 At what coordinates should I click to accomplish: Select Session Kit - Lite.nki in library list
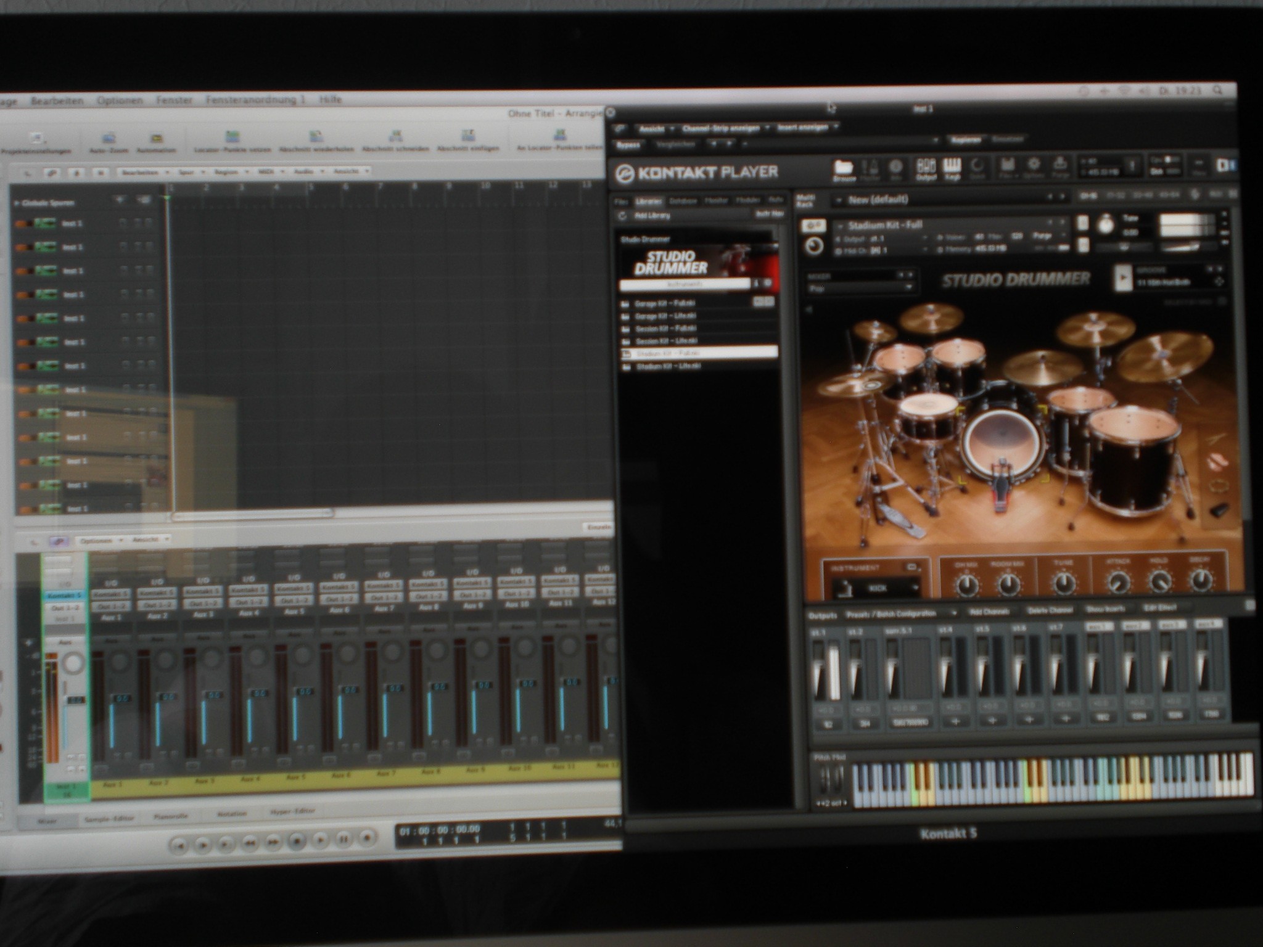[666, 340]
